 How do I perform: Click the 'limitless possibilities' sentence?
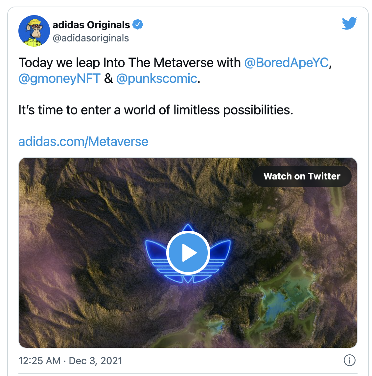(155, 110)
